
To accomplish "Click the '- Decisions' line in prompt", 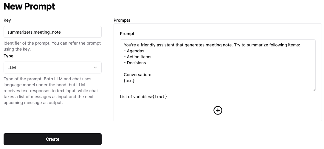I will (135, 63).
